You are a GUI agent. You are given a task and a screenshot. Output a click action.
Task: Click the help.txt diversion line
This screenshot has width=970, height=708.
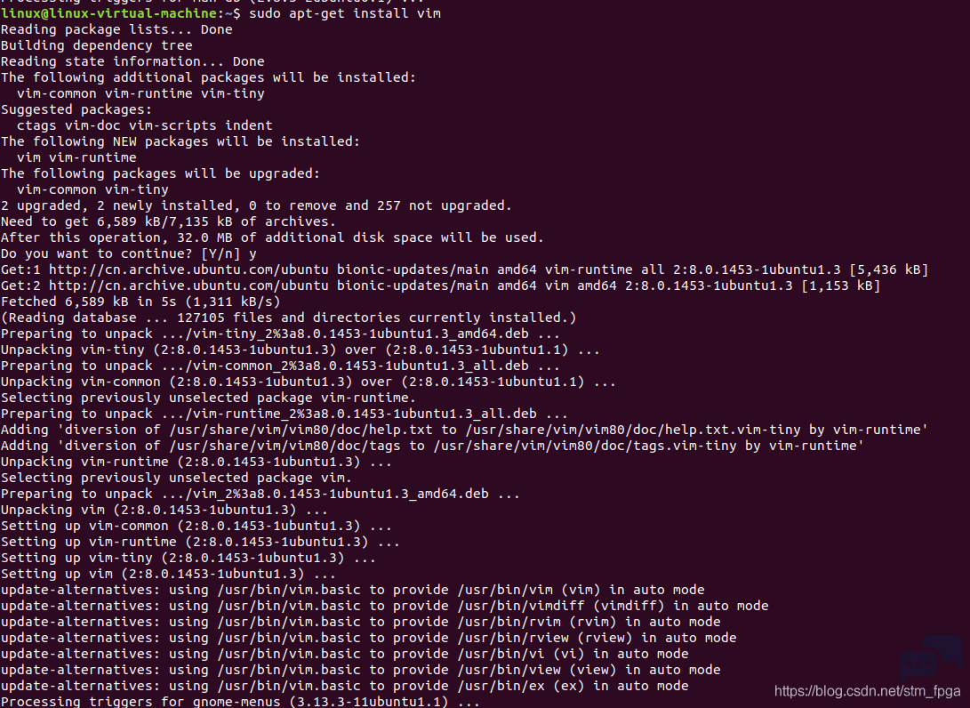click(465, 430)
